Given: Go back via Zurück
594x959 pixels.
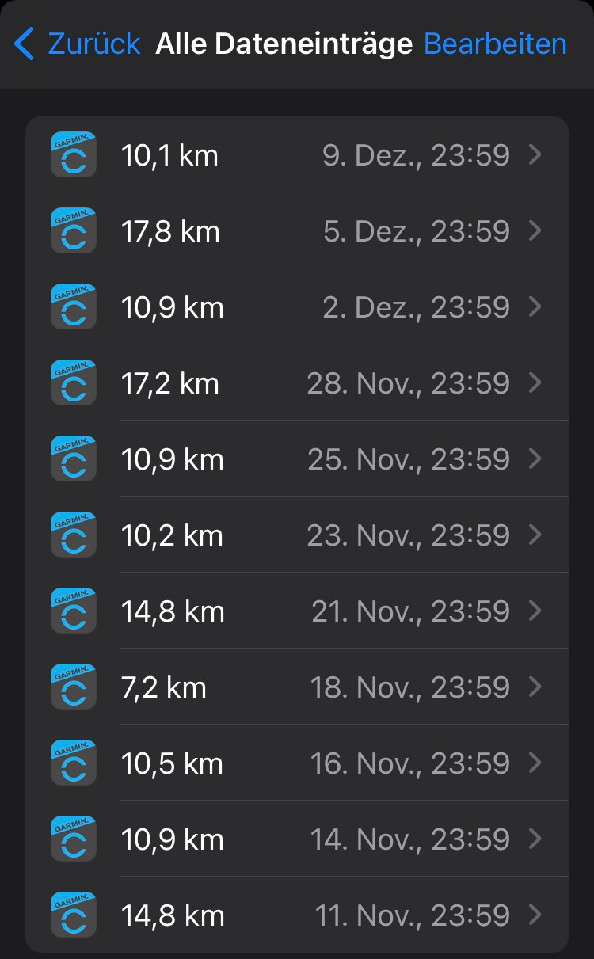Looking at the screenshot, I should pos(93,44).
